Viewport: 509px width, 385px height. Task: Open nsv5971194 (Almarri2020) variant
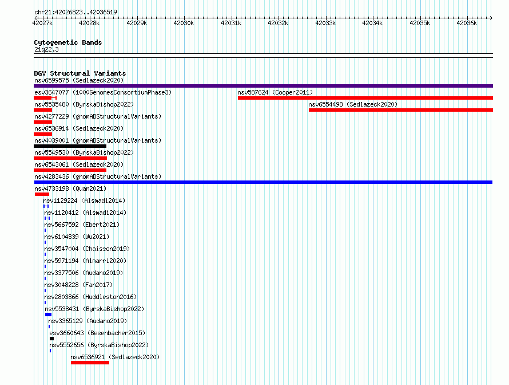[85, 261]
